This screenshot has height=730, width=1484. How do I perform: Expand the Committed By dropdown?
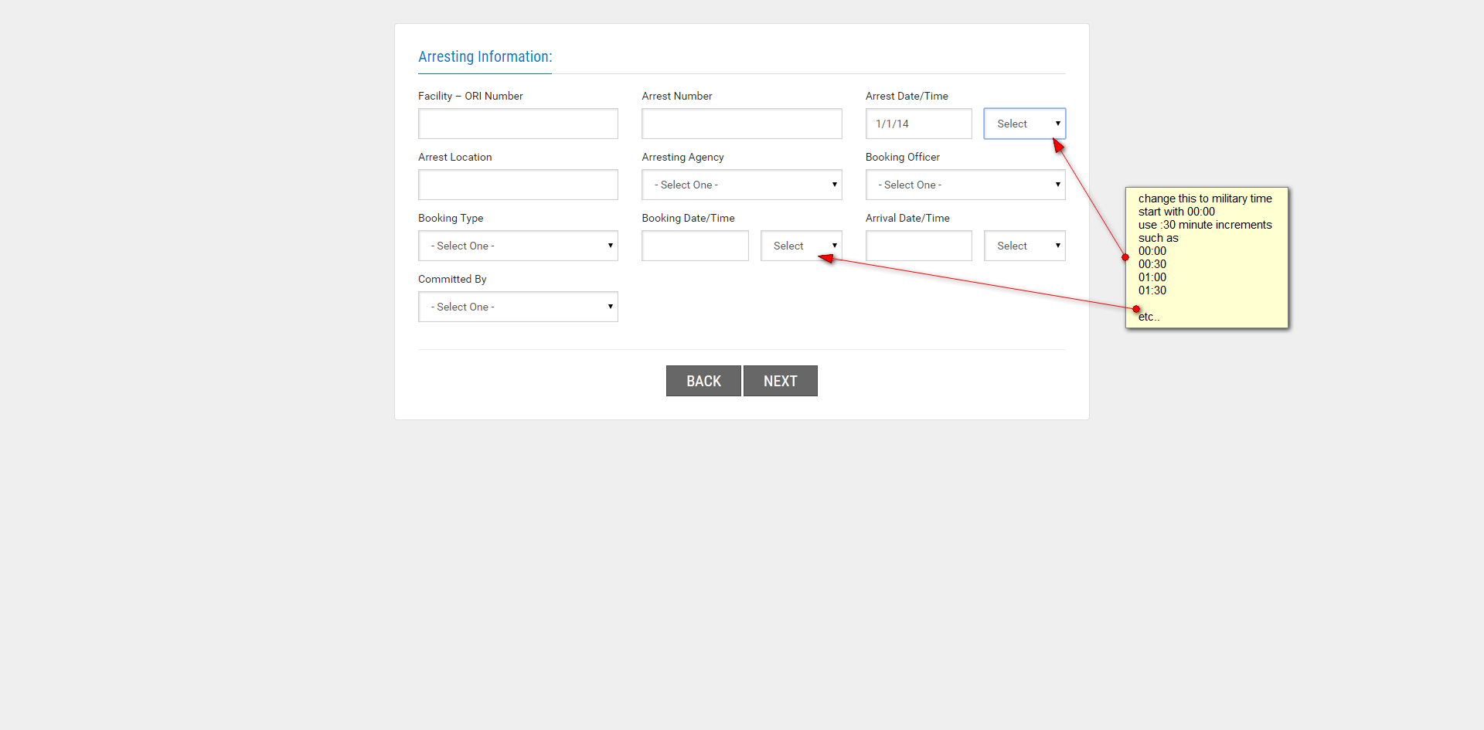click(518, 307)
